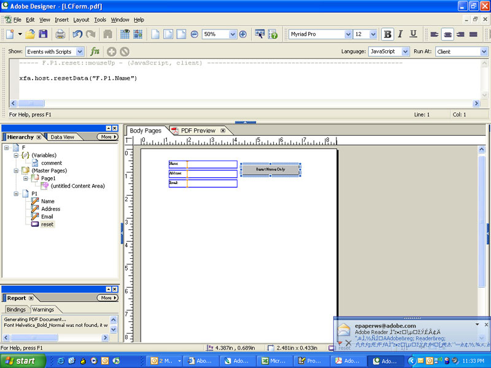Align text center
Viewport: 491px width, 368px height.
point(447,34)
